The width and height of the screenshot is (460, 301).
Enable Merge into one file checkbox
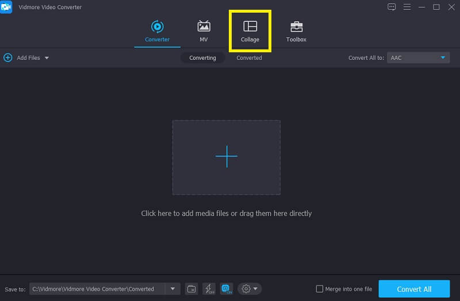pyautogui.click(x=320, y=289)
